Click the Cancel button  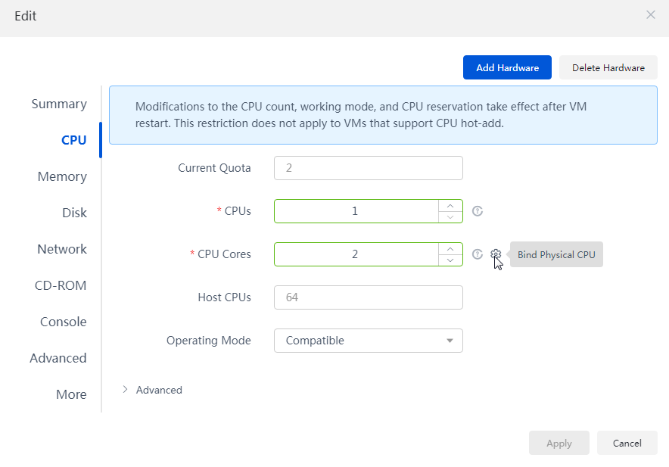627,443
